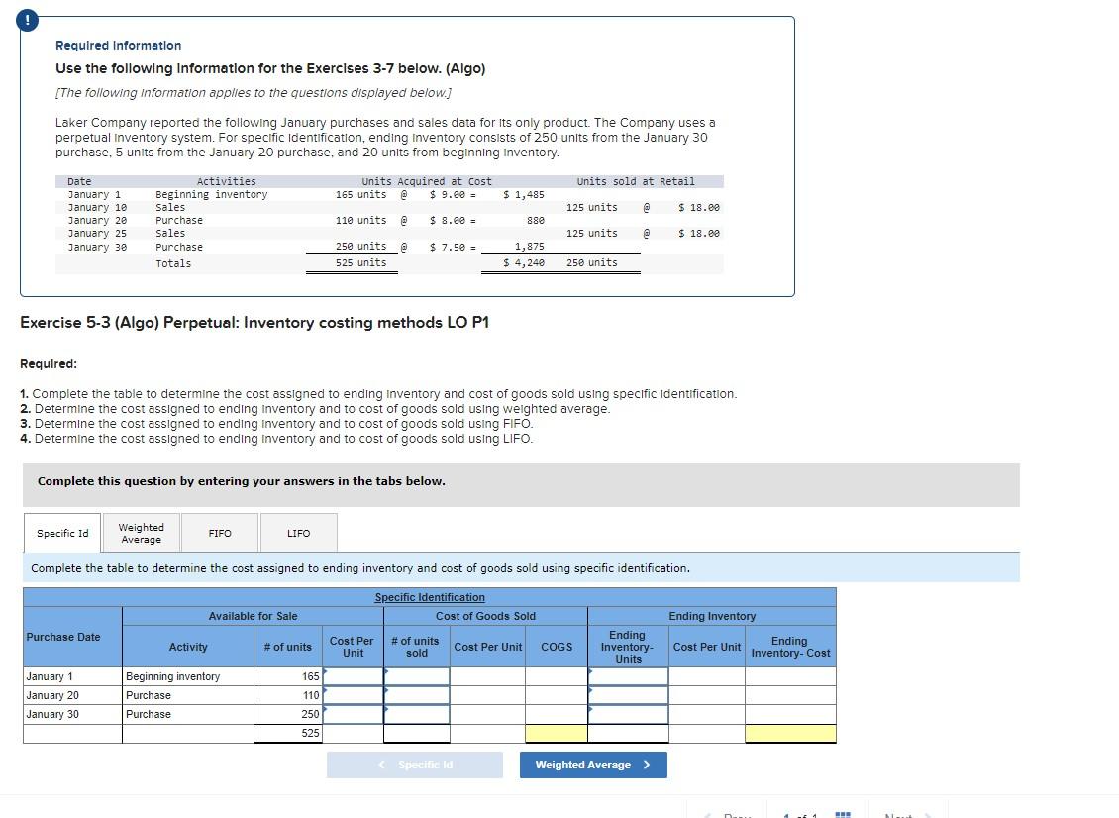1119x818 pixels.
Task: Click January 1 units sold field
Action: 417,676
